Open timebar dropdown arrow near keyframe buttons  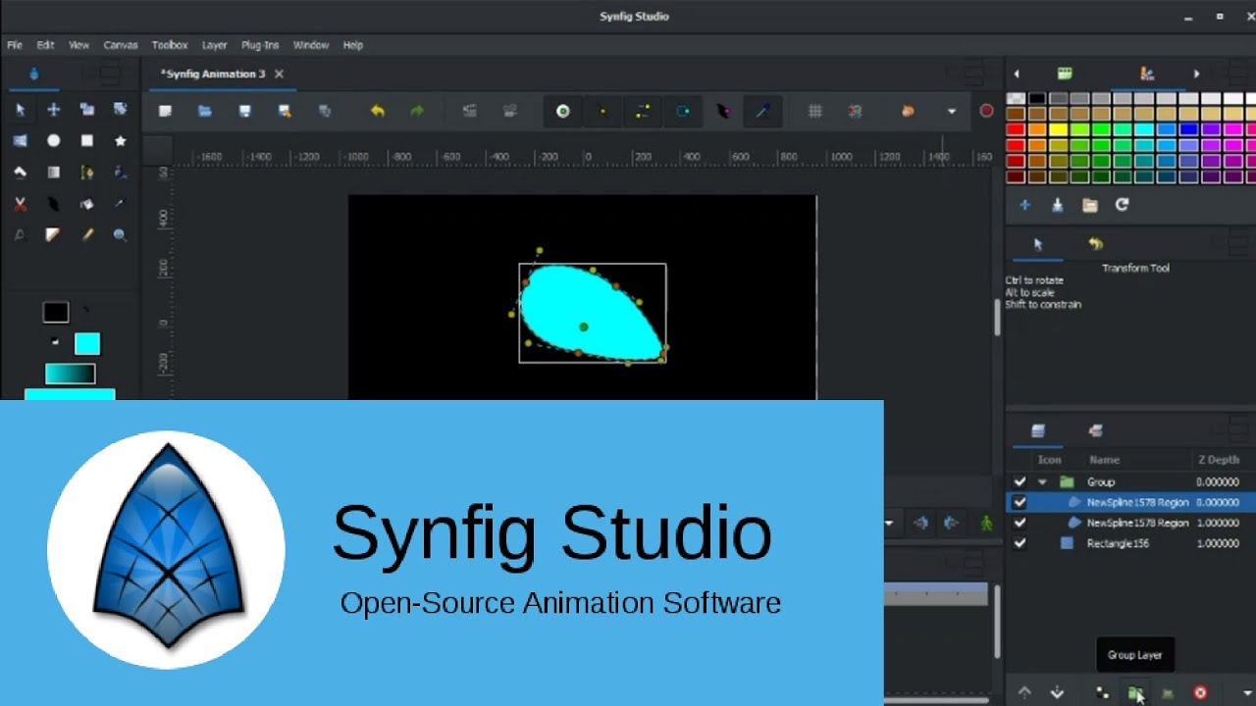point(889,524)
